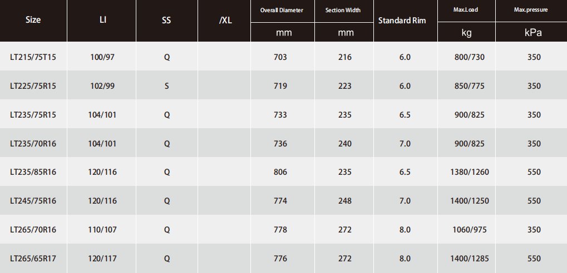
Task: Click the LT235/85R16 size cell
Action: (33, 172)
